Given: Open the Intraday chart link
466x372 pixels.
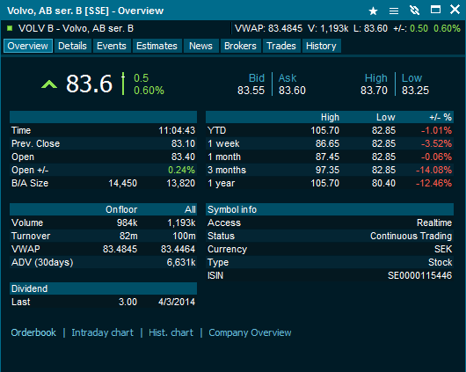Looking at the screenshot, I should (x=103, y=332).
